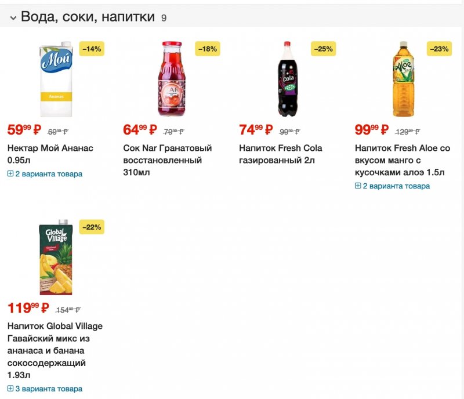Screen dimensions: 464x399
Task: Click the −14% discount badge
Action: pyautogui.click(x=92, y=49)
